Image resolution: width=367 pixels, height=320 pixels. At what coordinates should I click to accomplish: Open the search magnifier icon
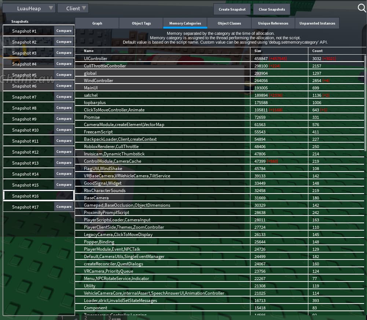(362, 8)
